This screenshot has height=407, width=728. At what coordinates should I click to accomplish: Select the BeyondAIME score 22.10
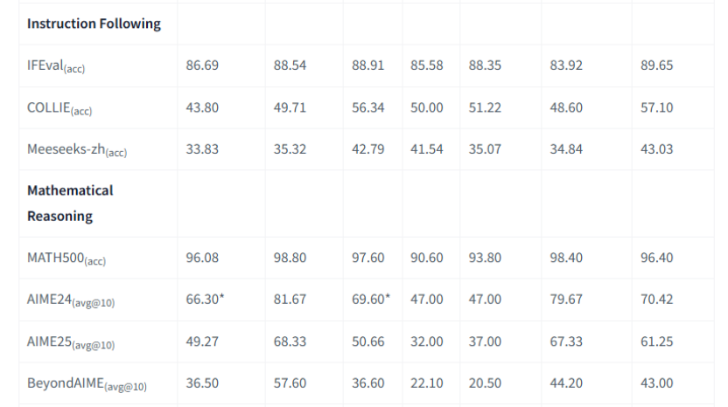426,383
